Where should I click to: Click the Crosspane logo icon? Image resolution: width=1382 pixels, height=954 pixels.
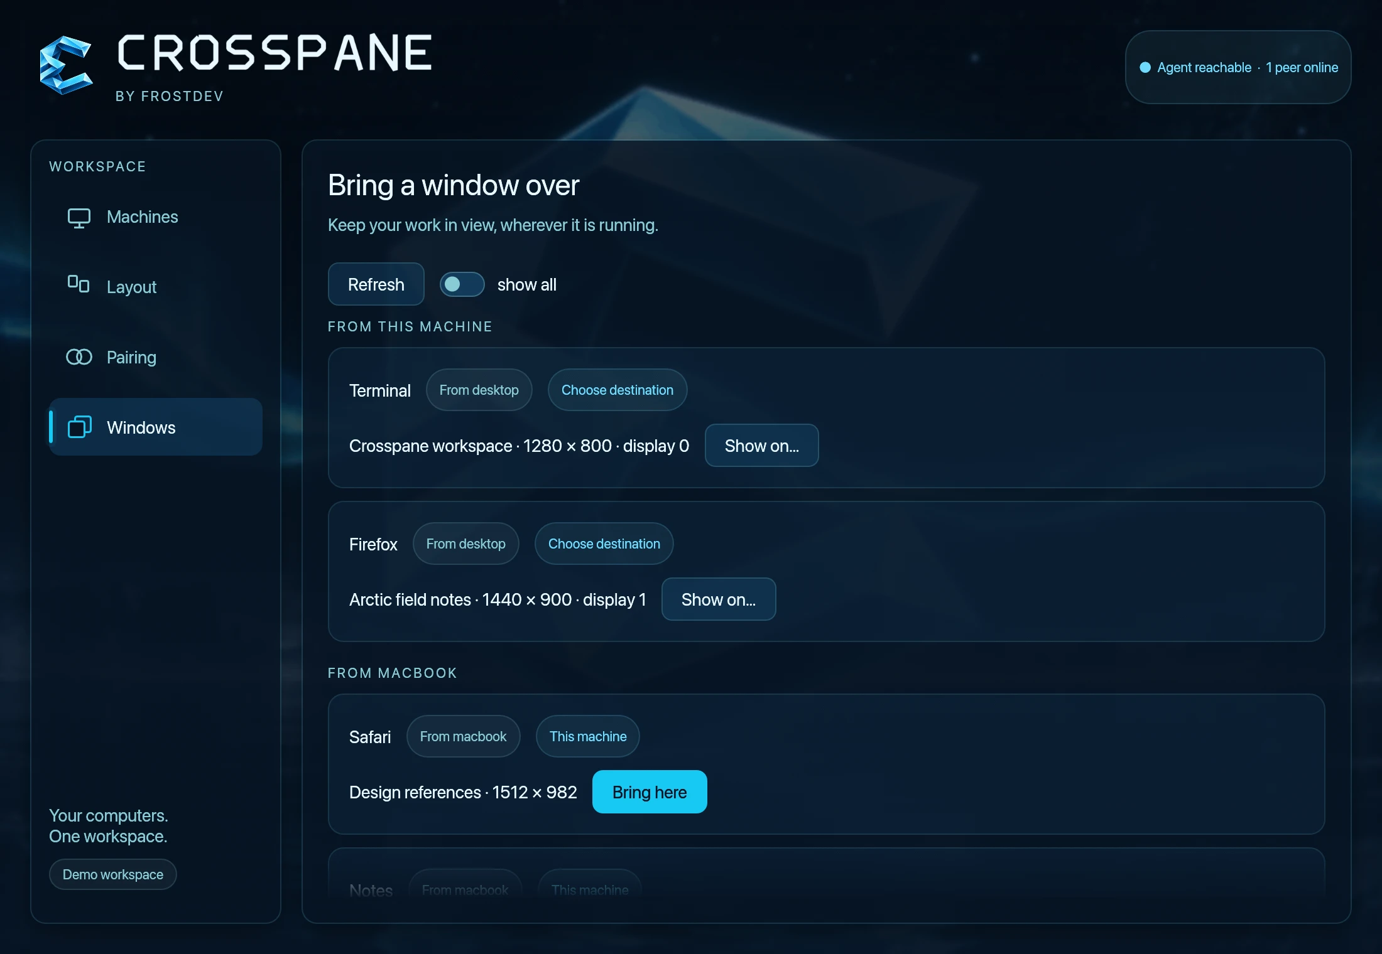[66, 65]
